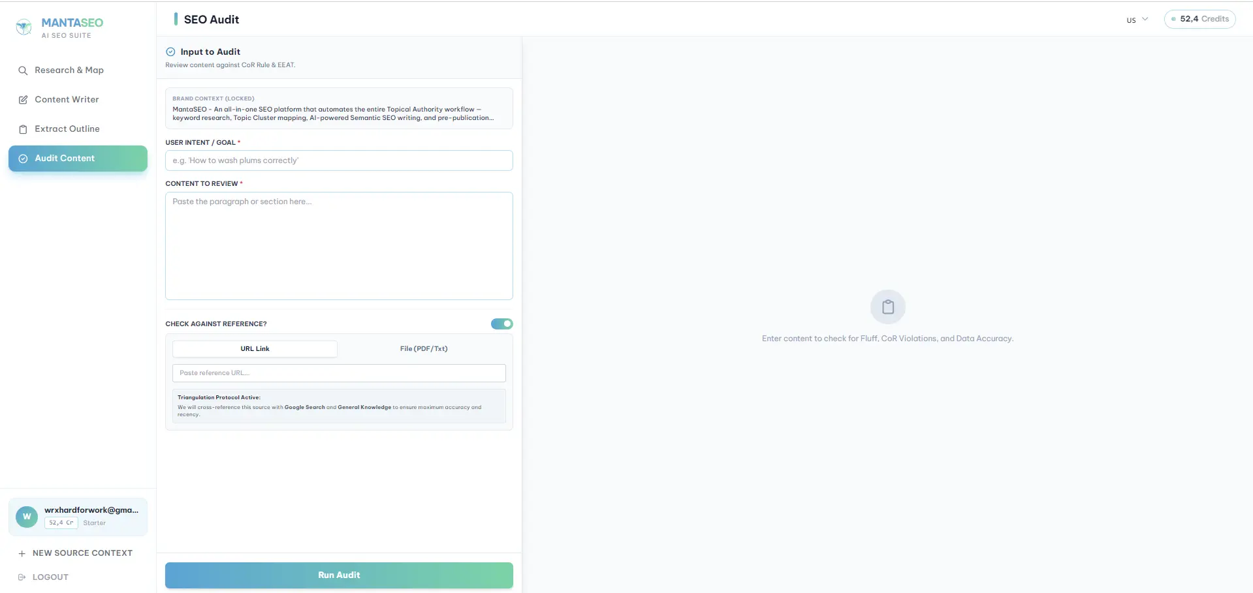Select the Research & Map magnifier icon

pyautogui.click(x=24, y=70)
